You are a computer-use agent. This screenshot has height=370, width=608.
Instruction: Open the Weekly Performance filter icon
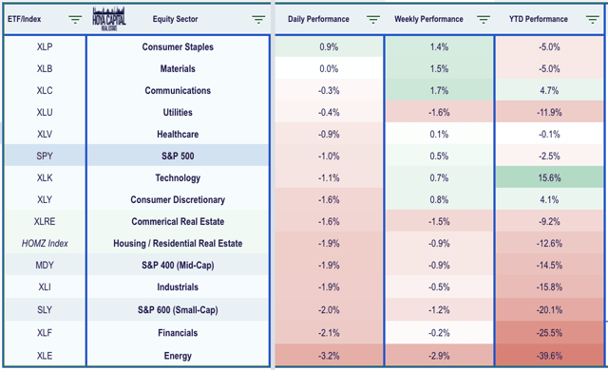tap(484, 19)
